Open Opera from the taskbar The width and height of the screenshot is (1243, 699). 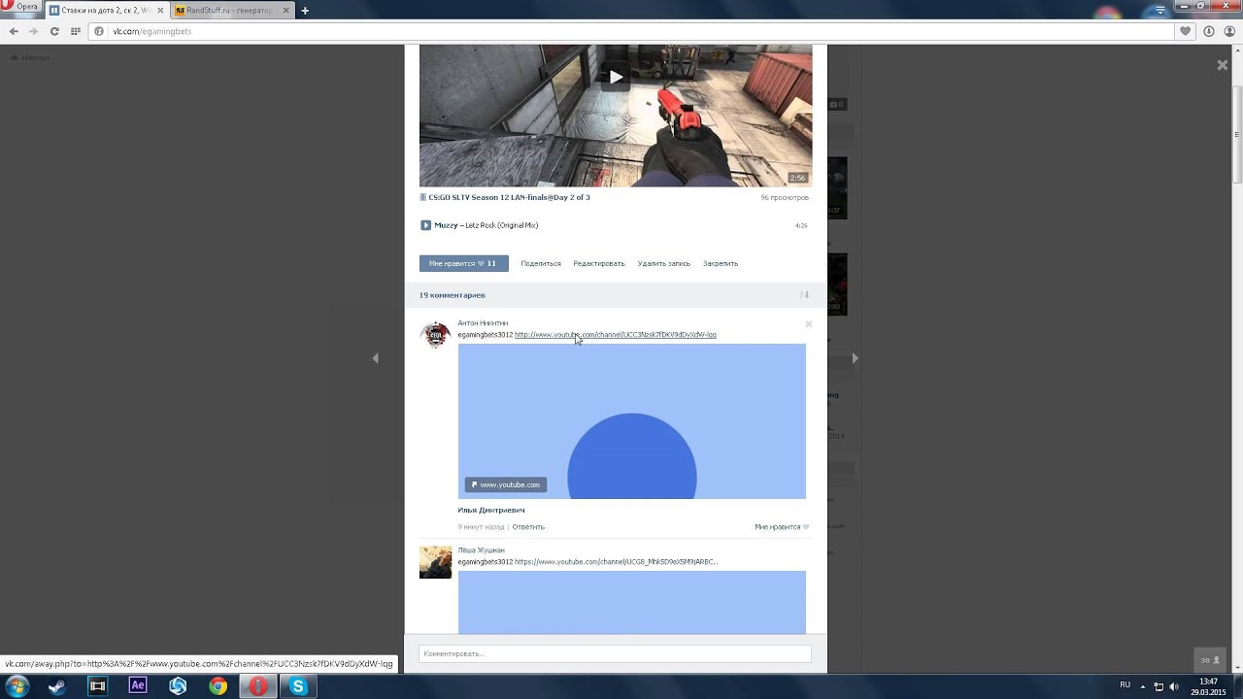[x=257, y=686]
